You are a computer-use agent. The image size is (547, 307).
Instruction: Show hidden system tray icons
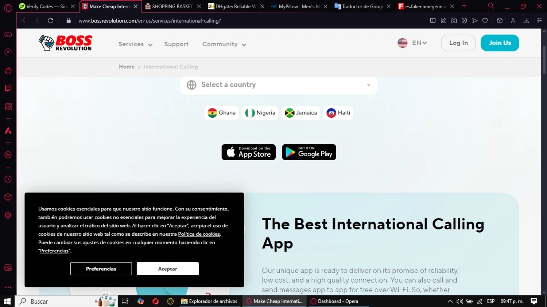point(450,301)
